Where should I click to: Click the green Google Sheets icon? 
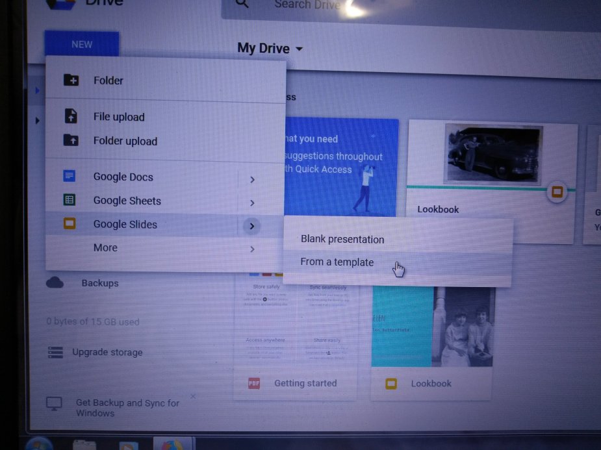click(69, 200)
